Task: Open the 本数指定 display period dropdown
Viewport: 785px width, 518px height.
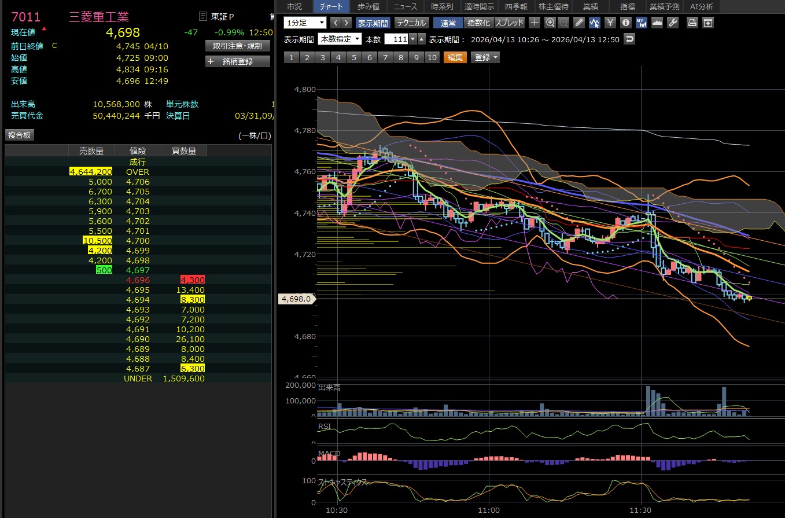Action: click(340, 39)
